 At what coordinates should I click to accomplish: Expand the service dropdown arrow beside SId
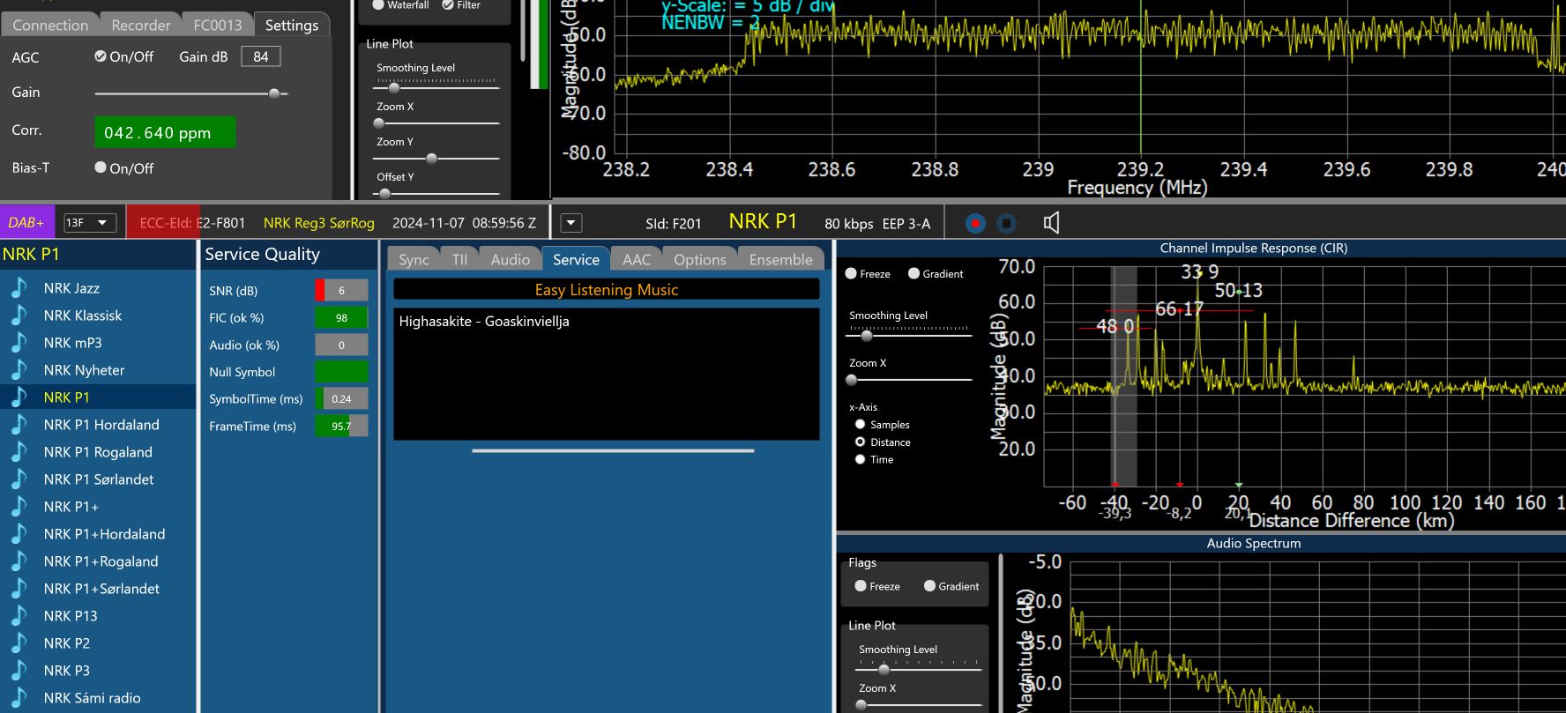[571, 224]
